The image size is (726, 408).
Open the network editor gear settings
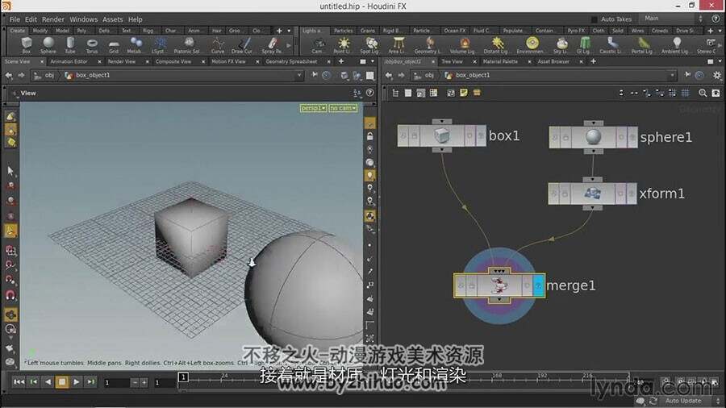point(717,75)
